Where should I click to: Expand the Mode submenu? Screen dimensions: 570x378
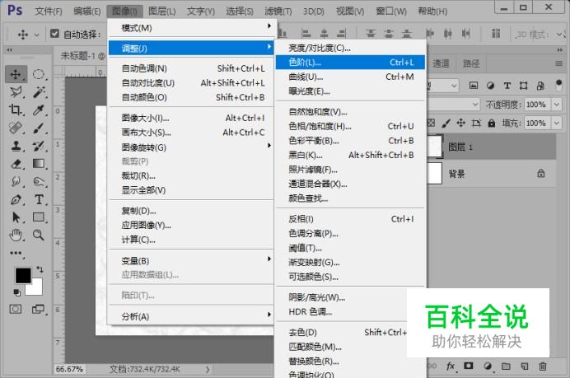pos(191,28)
